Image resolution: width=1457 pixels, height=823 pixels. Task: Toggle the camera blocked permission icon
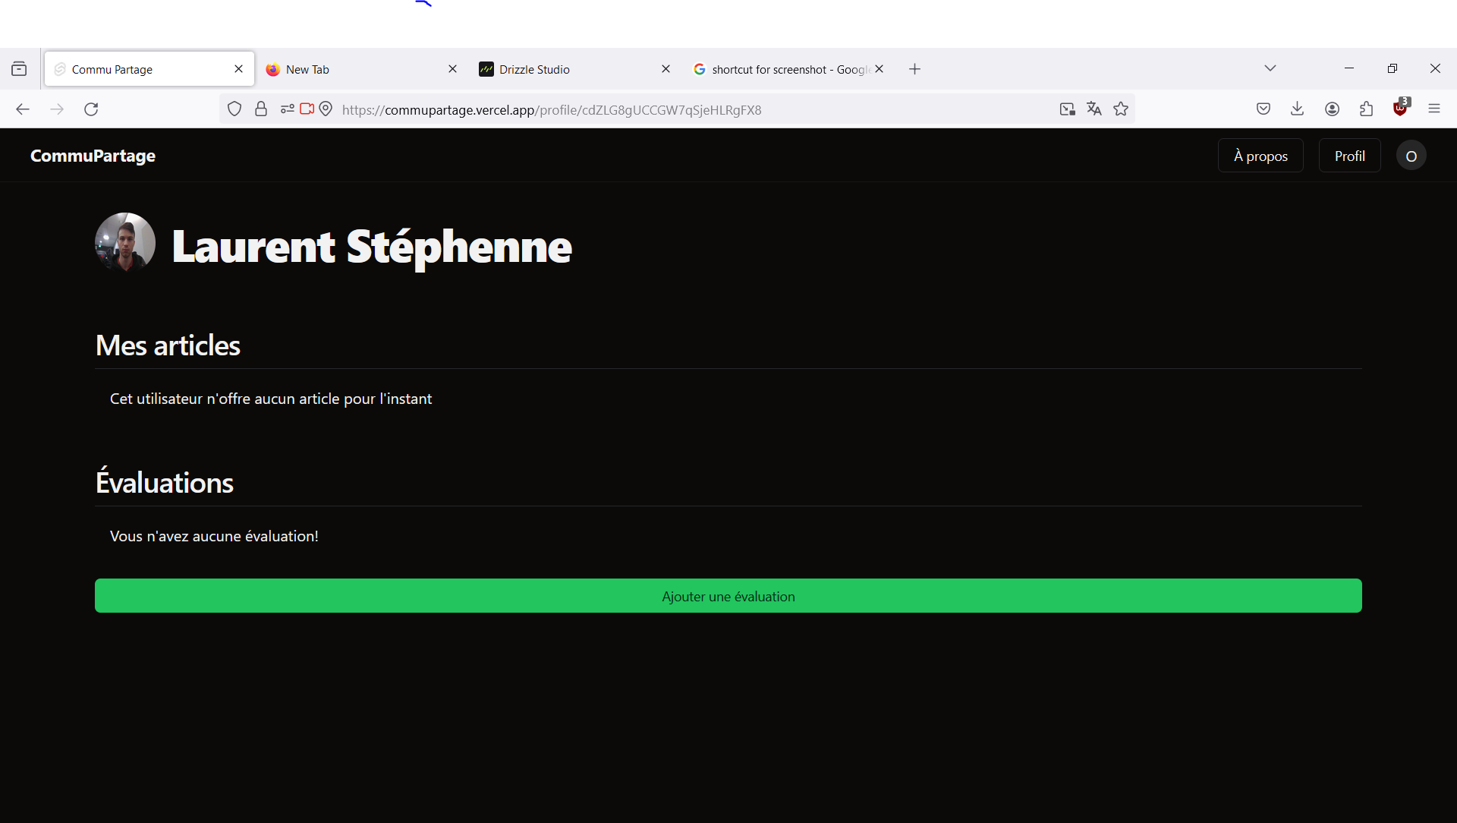tap(307, 109)
